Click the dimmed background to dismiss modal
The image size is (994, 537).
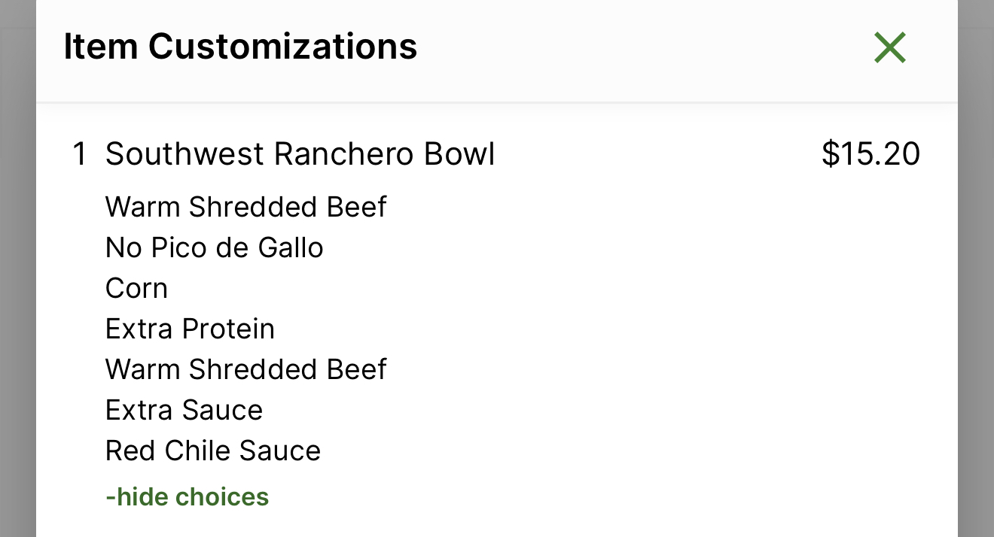(x=15, y=301)
